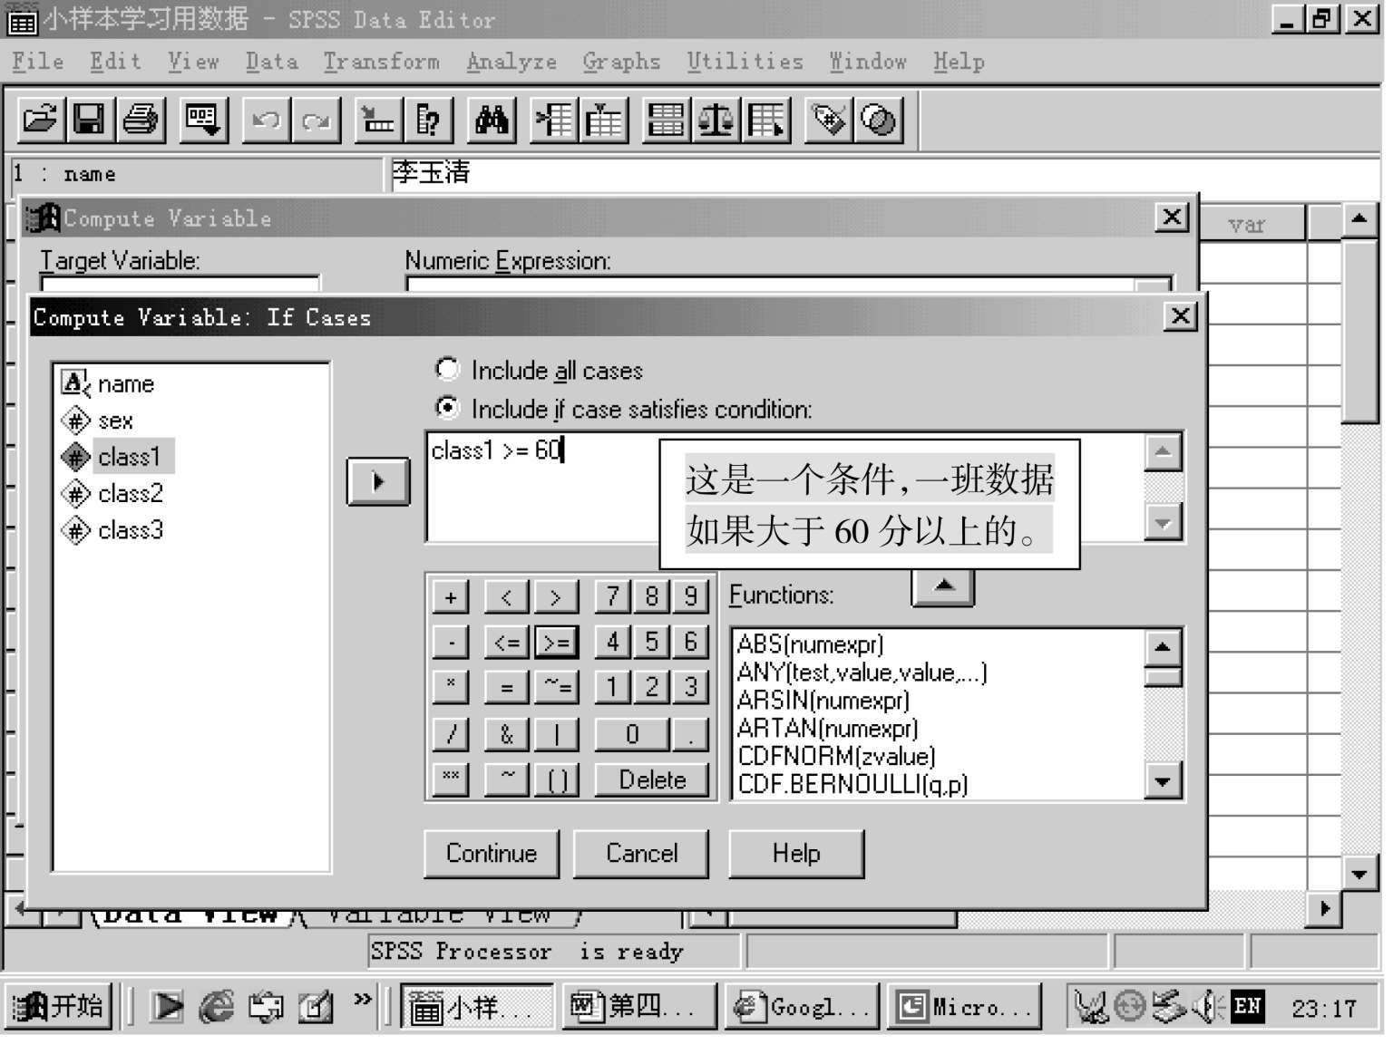Click the Redo toolbar icon
The width and height of the screenshot is (1393, 1045).
(x=317, y=120)
